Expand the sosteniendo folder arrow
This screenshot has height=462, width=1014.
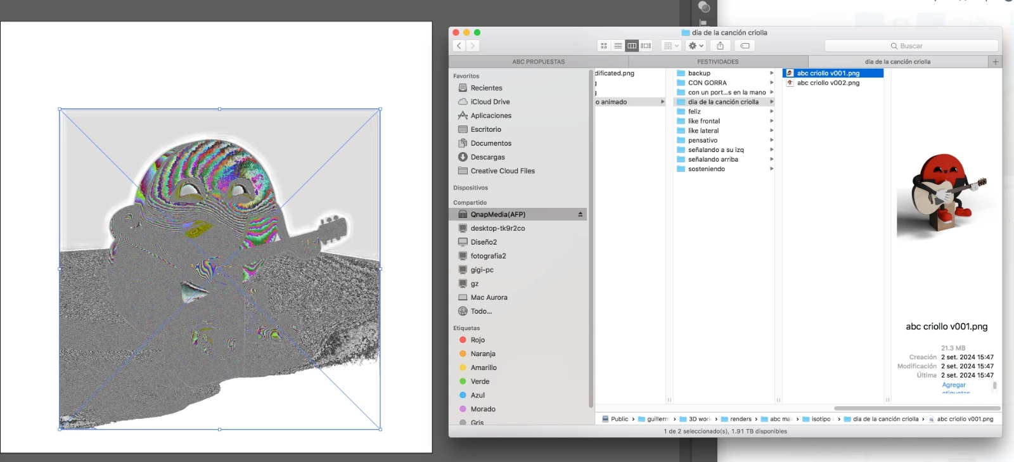[x=771, y=169]
